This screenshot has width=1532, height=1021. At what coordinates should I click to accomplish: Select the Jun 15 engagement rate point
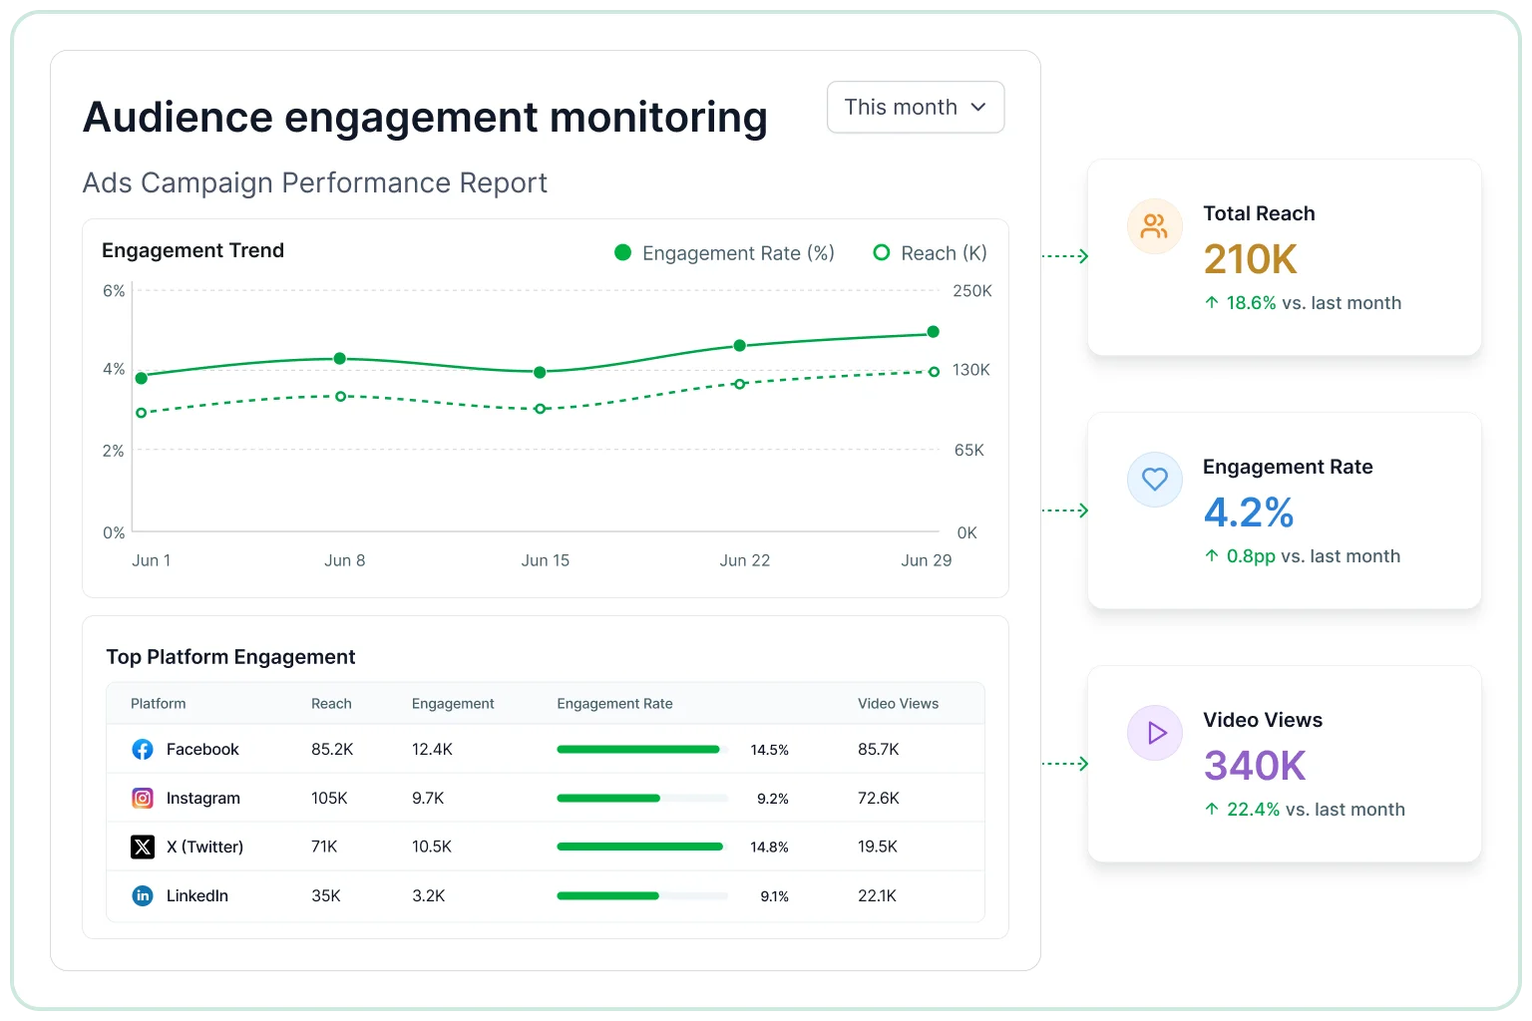tap(540, 372)
